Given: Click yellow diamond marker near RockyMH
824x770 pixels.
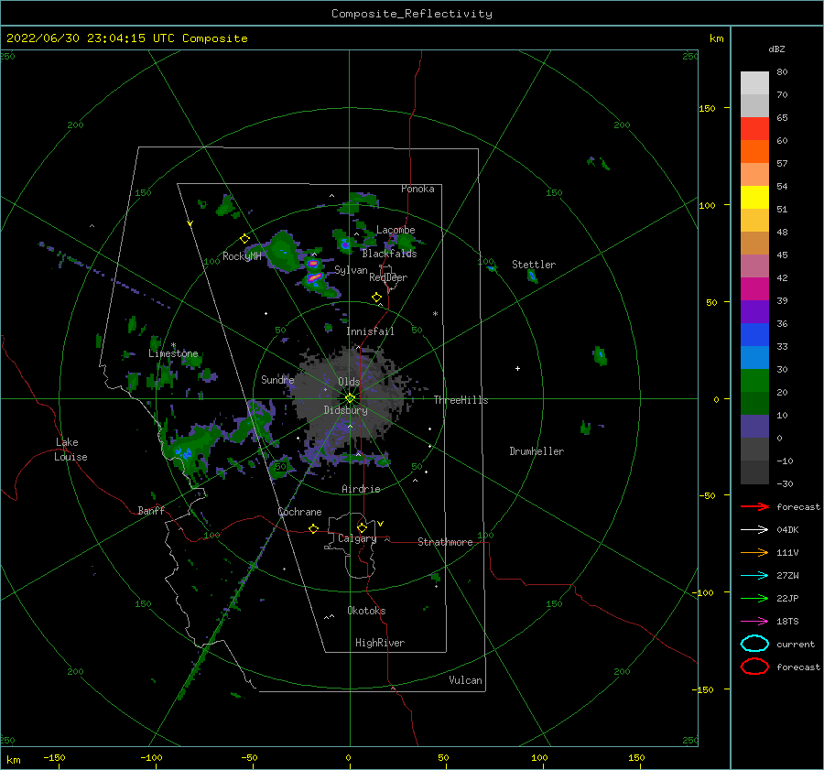Looking at the screenshot, I should pyautogui.click(x=244, y=239).
